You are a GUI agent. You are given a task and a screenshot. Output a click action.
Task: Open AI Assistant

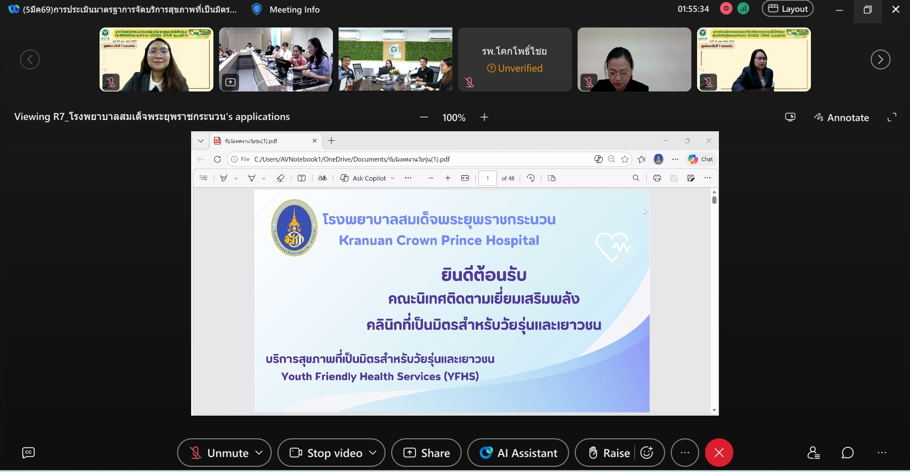point(518,453)
